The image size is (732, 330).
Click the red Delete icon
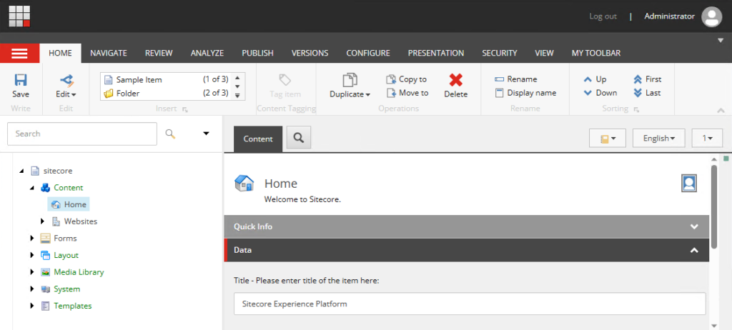(455, 81)
